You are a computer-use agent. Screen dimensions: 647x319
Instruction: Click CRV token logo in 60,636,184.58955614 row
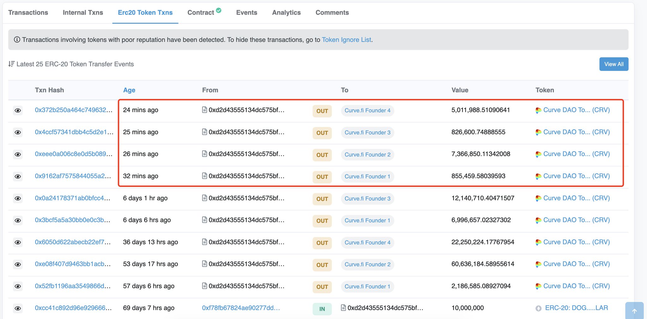tap(538, 264)
